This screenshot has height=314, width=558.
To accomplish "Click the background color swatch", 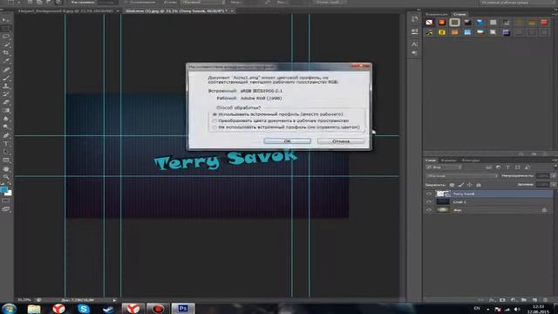I will pyautogui.click(x=9, y=193).
